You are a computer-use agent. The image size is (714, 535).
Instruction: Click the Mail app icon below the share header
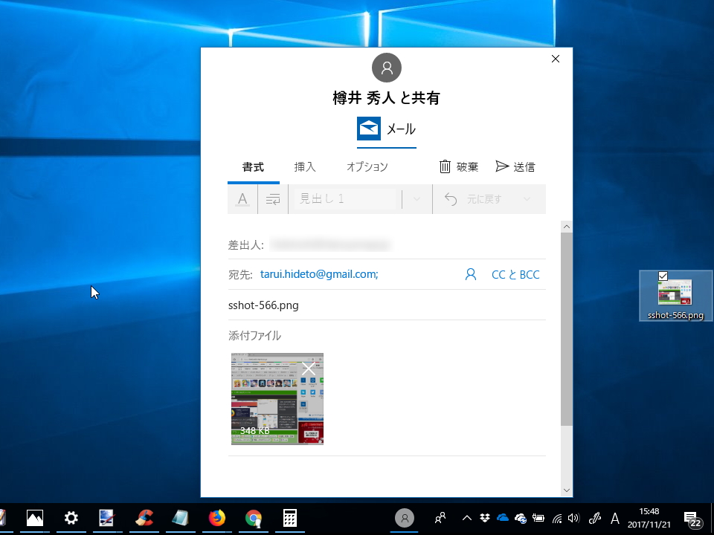368,128
